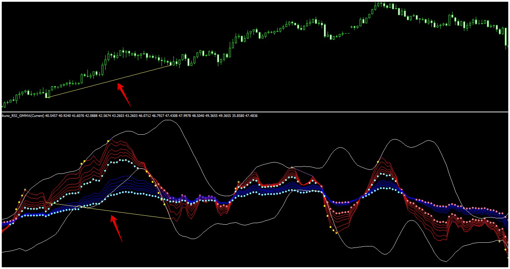This screenshot has width=510, height=269.
Task: Click the separator between chart and indicator
Action: [x=255, y=111]
